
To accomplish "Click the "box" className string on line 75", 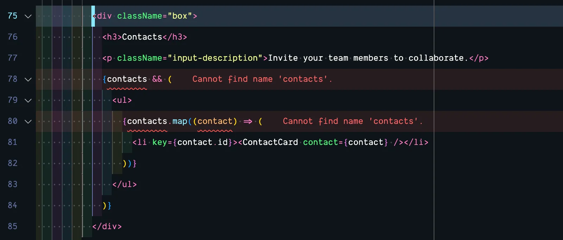I will [180, 16].
